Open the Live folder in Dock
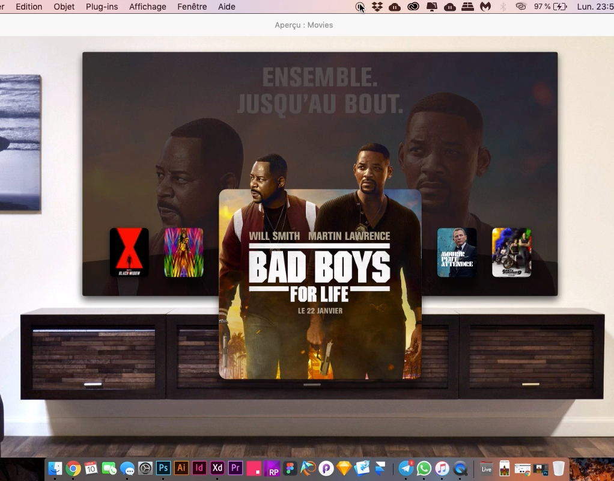 click(487, 468)
